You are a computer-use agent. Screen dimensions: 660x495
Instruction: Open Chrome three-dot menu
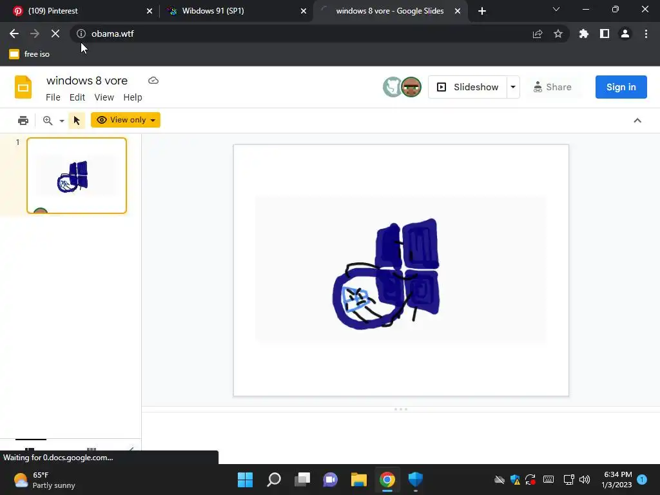click(646, 34)
